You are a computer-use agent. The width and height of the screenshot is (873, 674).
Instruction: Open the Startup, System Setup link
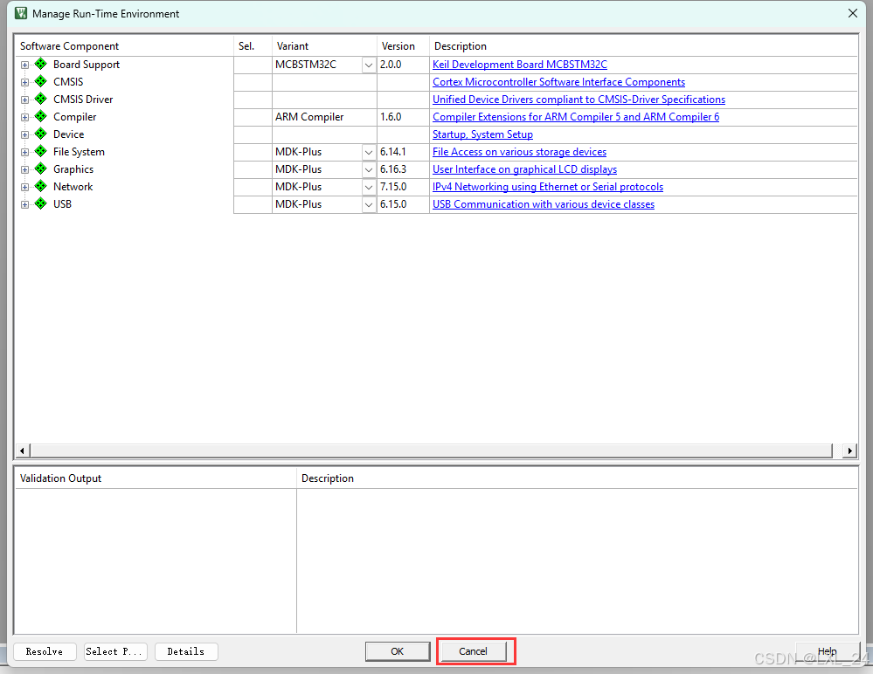[x=482, y=134]
